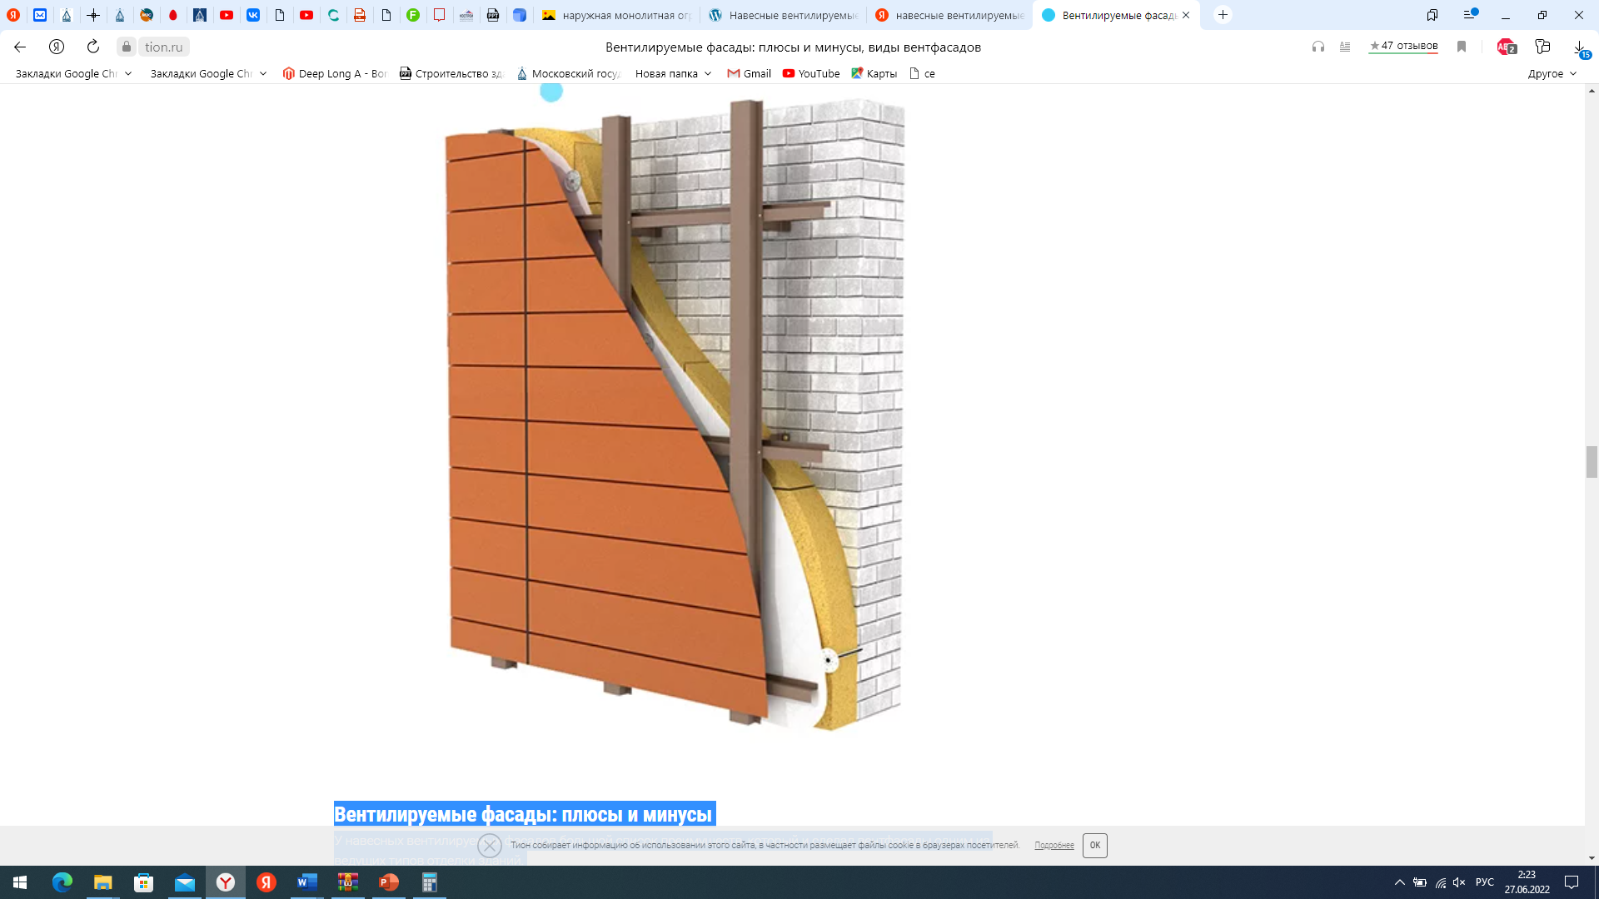This screenshot has height=899, width=1599.
Task: Expand the 'Другое' bookmarks dropdown
Action: (1552, 73)
